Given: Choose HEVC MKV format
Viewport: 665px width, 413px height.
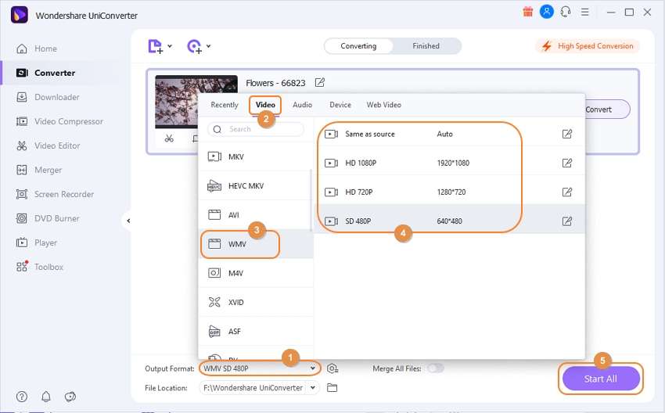Looking at the screenshot, I should [x=255, y=185].
